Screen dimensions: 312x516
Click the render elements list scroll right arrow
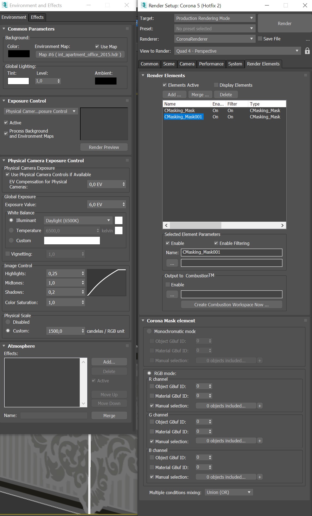click(282, 225)
